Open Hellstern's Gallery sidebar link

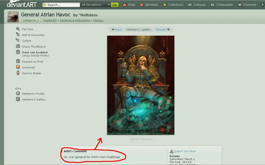point(34,99)
